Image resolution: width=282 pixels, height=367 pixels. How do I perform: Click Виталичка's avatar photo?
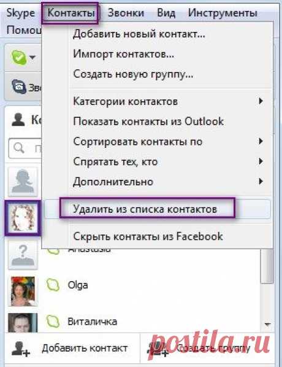(23, 323)
